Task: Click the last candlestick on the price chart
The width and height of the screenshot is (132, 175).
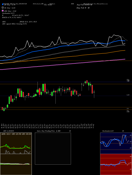Action: pyautogui.click(x=94, y=94)
